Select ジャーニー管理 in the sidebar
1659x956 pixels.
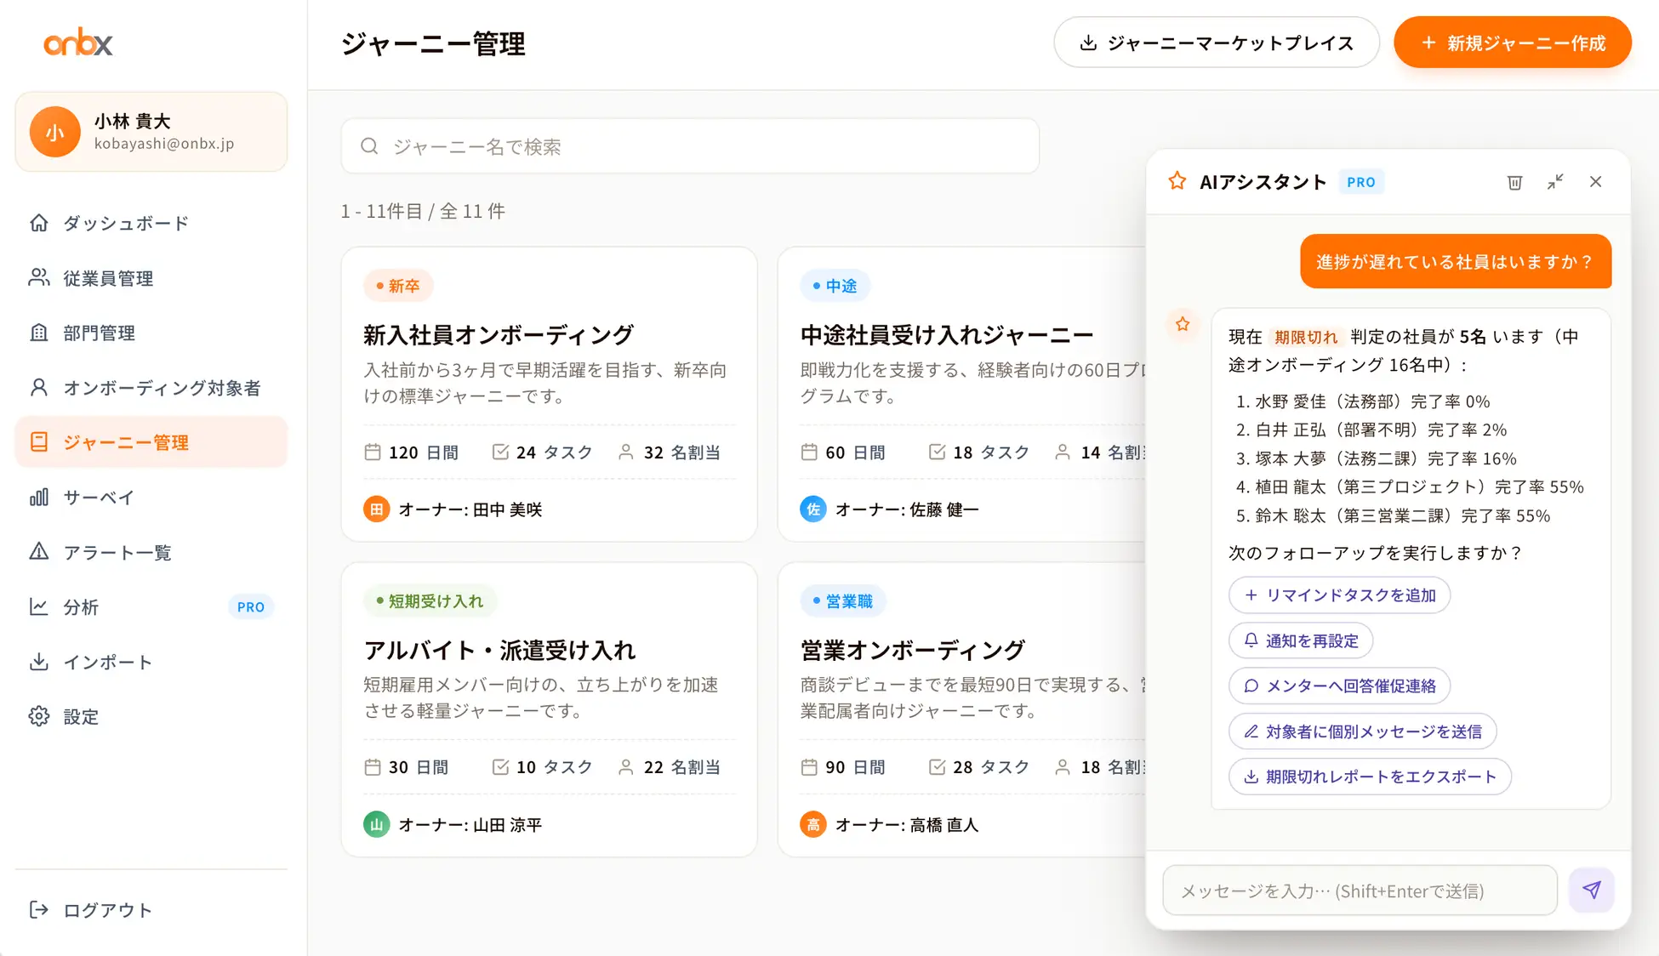151,442
